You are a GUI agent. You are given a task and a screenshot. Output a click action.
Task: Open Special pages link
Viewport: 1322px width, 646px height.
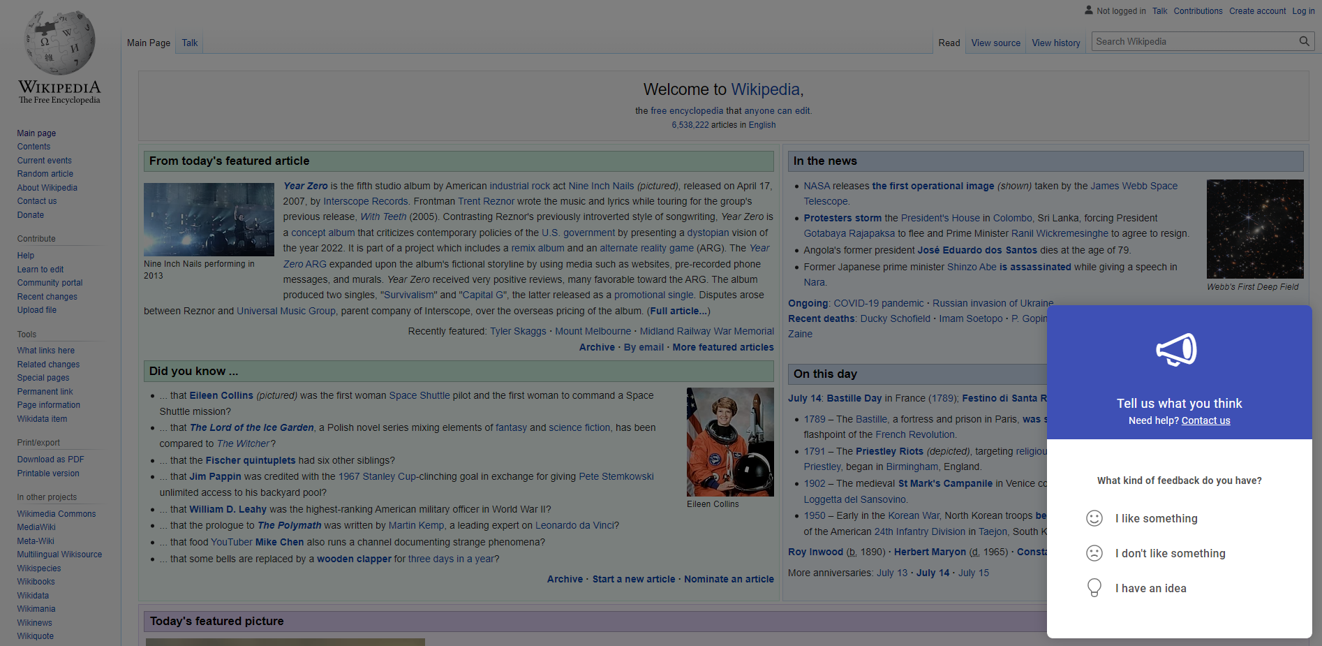[x=43, y=378]
